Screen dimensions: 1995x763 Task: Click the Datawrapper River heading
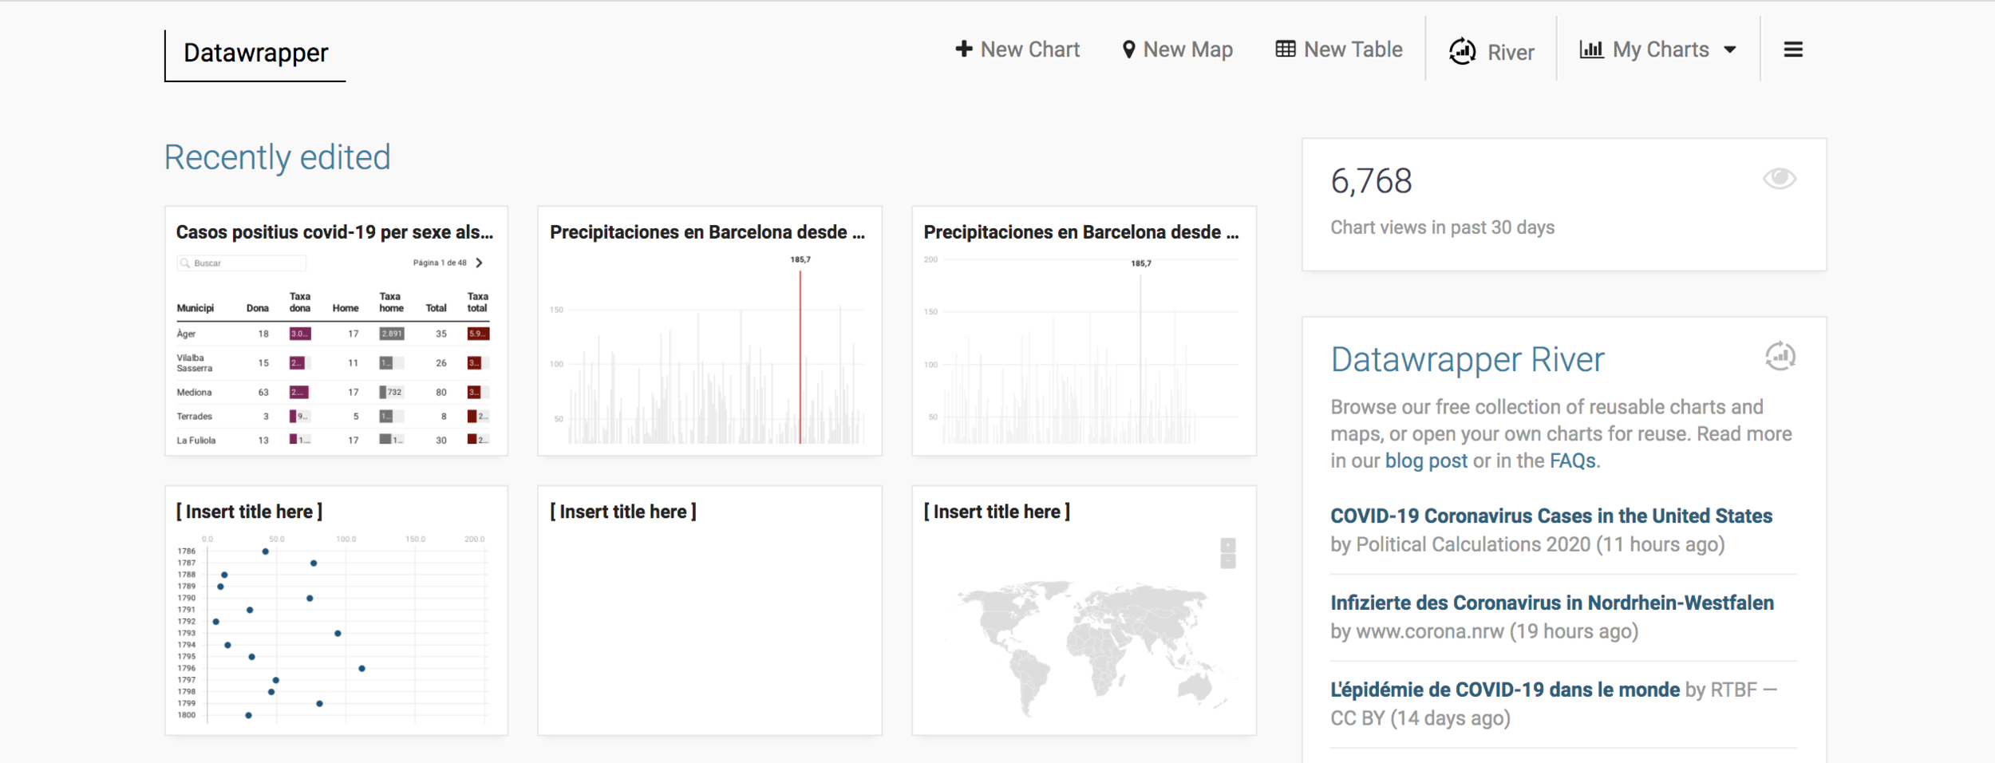pyautogui.click(x=1467, y=360)
